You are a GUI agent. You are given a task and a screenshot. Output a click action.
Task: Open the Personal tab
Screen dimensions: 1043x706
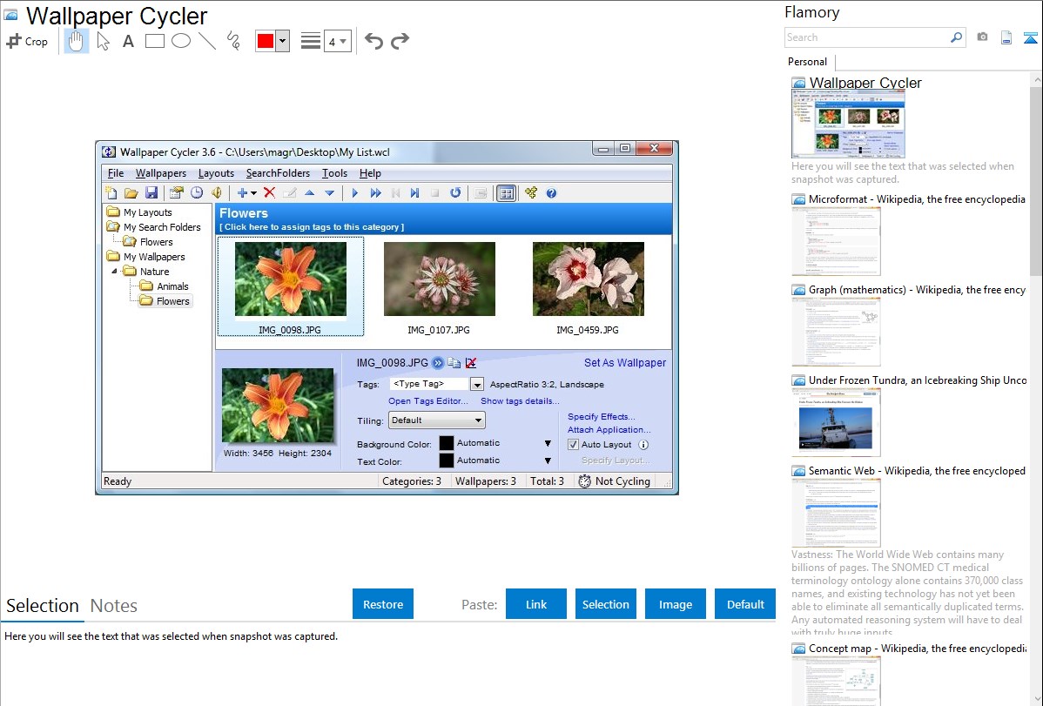click(807, 62)
